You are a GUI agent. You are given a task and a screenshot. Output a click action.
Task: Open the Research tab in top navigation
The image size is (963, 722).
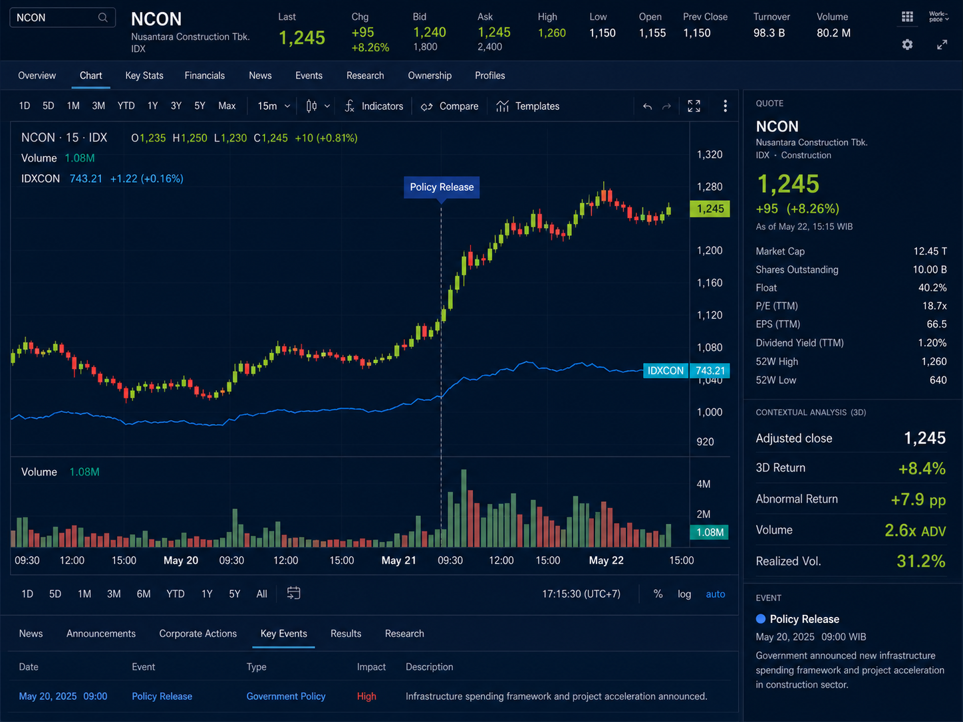pyautogui.click(x=365, y=75)
